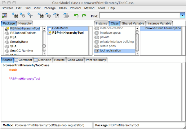The height and width of the screenshot is (129, 186).
Task: Switch to the Hierarchy tab
Action: click(x=25, y=23)
